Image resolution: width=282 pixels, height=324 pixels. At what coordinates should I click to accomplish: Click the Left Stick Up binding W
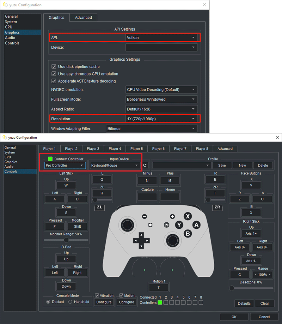click(66, 185)
